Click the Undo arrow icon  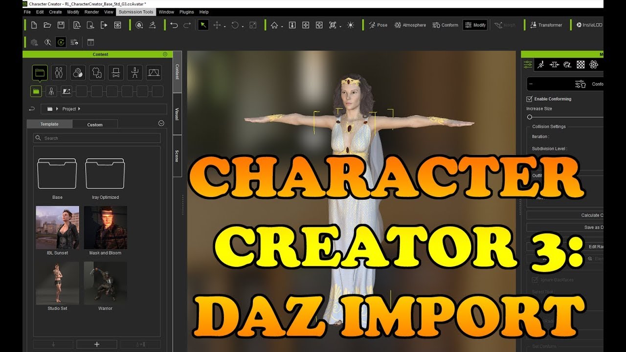point(174,25)
